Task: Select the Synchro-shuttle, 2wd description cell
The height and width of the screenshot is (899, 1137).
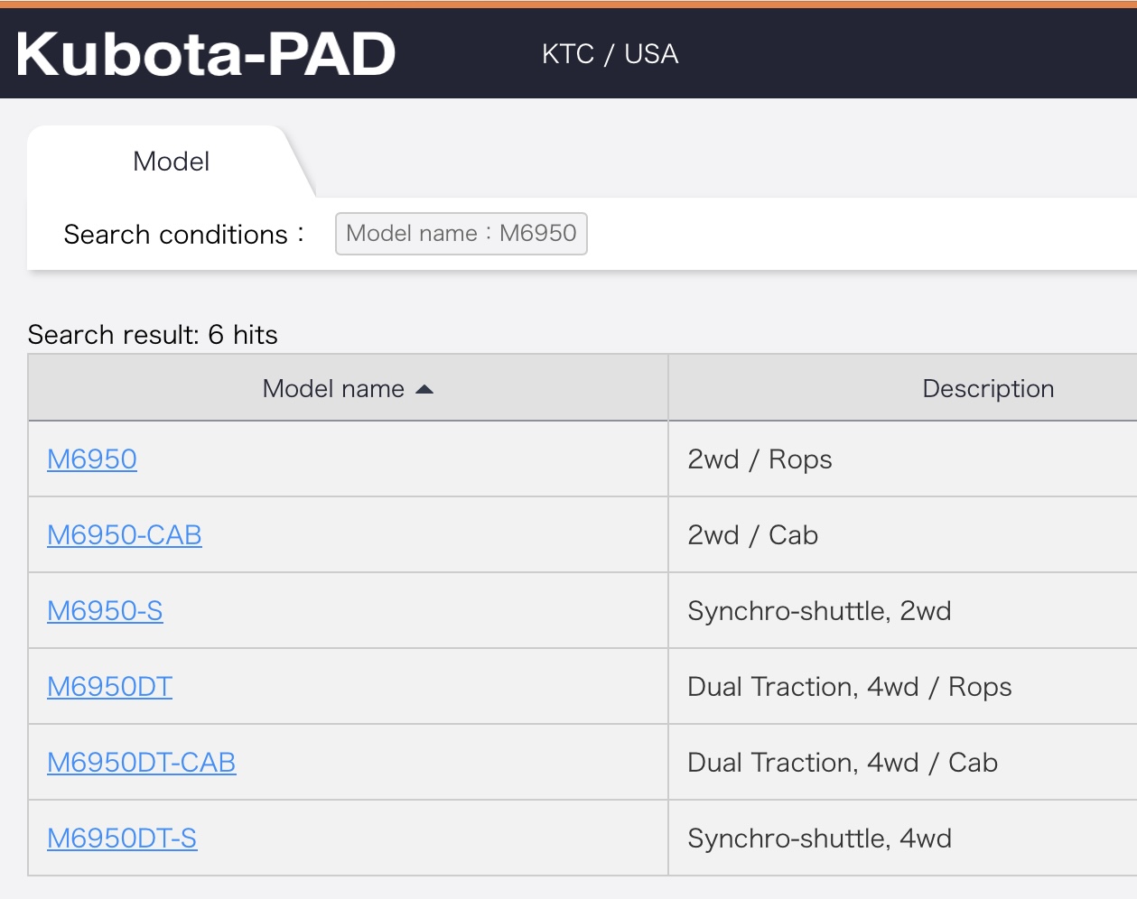Action: pyautogui.click(x=819, y=611)
